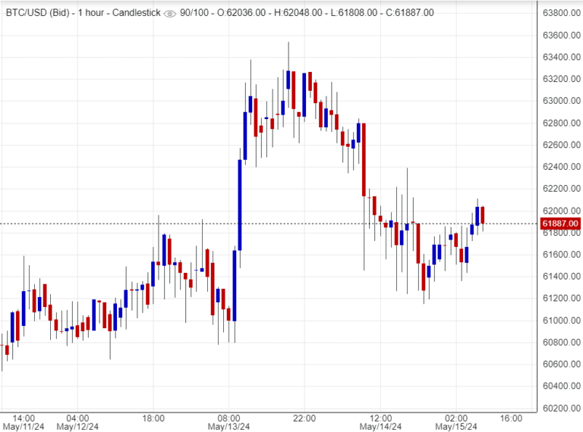The width and height of the screenshot is (583, 432).
Task: Click the 14:00 May/11/24 time label
Action: (x=24, y=422)
